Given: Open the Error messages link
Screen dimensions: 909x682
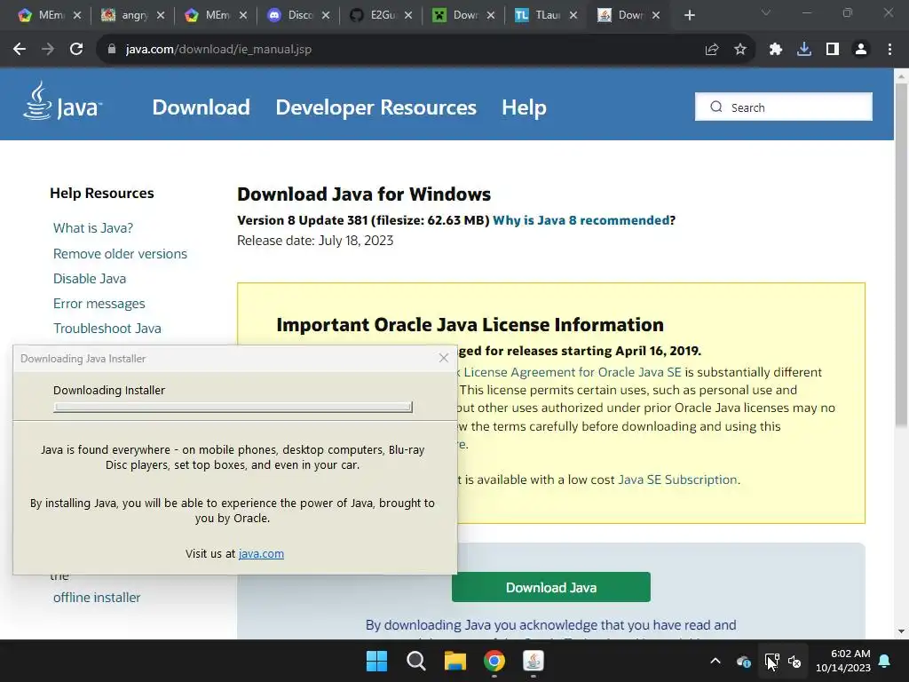Looking at the screenshot, I should pos(99,304).
